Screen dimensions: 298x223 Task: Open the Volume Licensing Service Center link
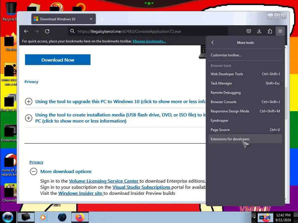point(104,181)
